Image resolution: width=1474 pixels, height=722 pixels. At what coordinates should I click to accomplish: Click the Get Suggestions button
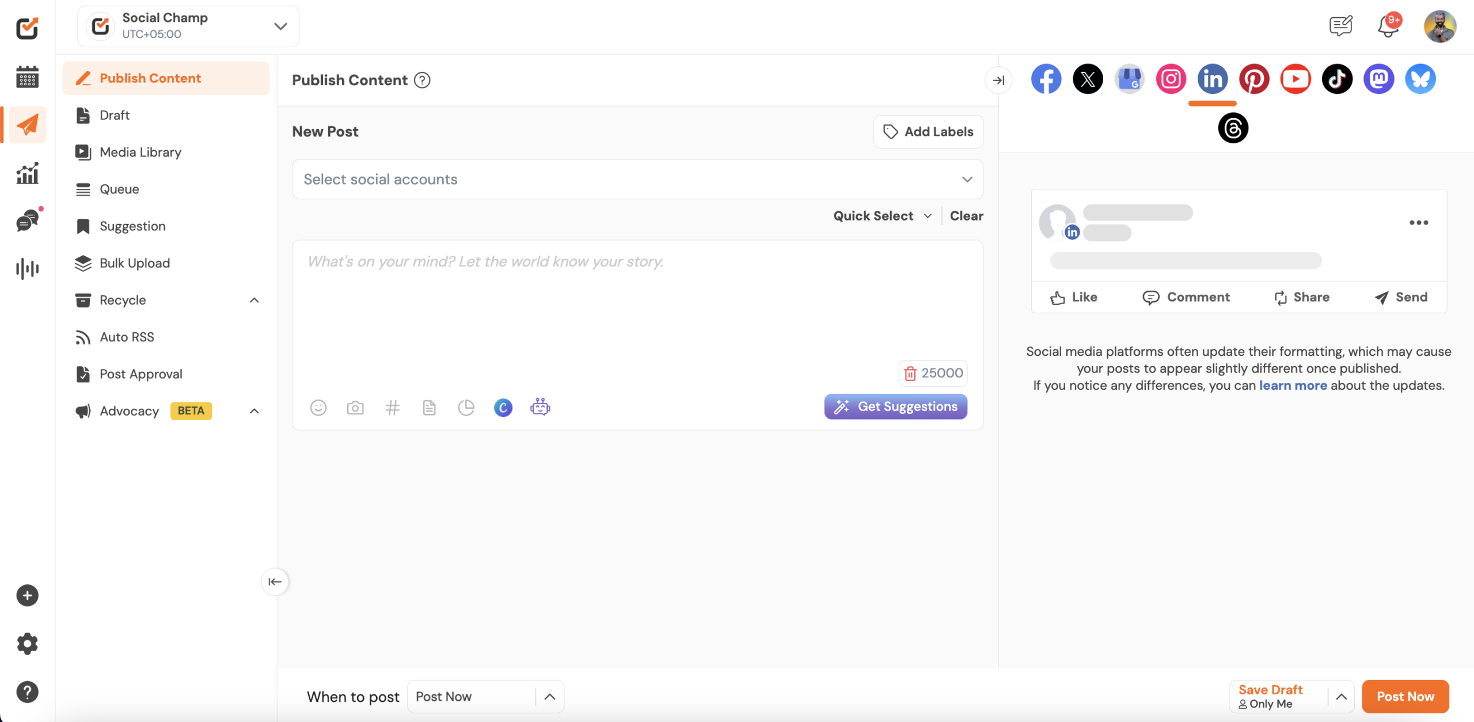point(895,406)
